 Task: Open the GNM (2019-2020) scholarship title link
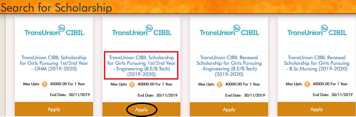(54, 63)
